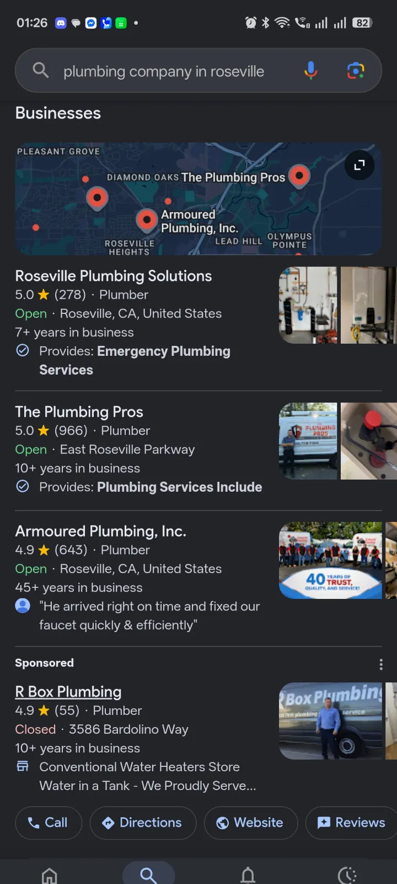Tap the 01:26 clock in status bar
The height and width of the screenshot is (884, 397).
[32, 23]
